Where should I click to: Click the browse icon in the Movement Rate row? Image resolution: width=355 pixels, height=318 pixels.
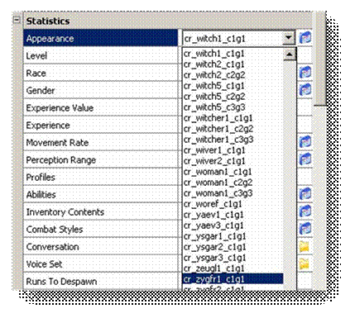click(x=305, y=142)
